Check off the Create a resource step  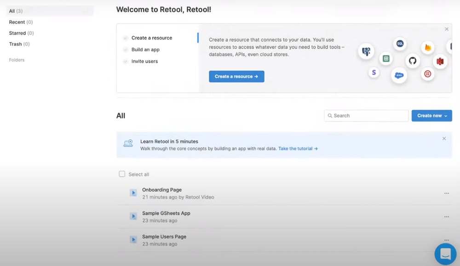tap(126, 38)
